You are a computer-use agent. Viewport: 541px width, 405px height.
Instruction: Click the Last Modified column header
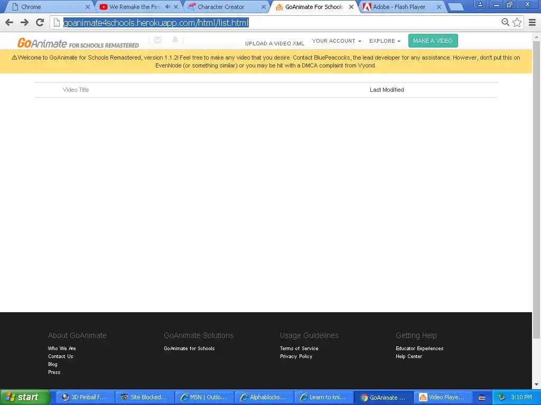point(387,90)
